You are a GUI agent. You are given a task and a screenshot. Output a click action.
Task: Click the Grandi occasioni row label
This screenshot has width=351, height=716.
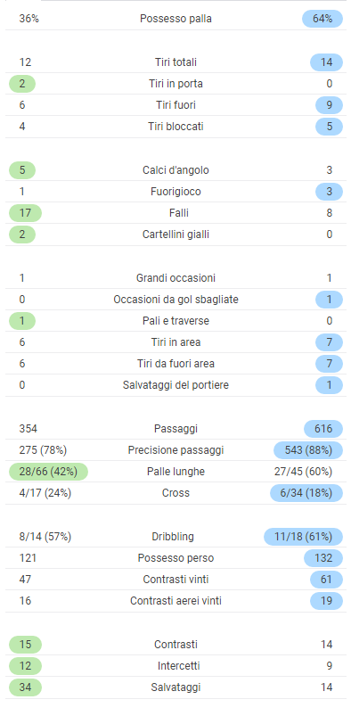point(175,277)
